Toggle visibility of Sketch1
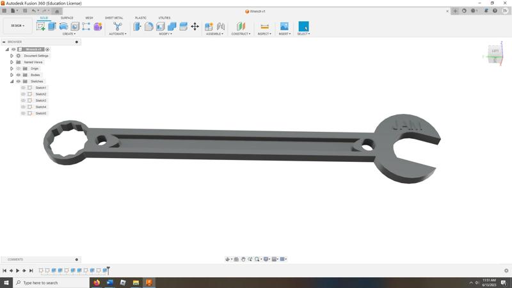The width and height of the screenshot is (512, 288). [x=23, y=88]
